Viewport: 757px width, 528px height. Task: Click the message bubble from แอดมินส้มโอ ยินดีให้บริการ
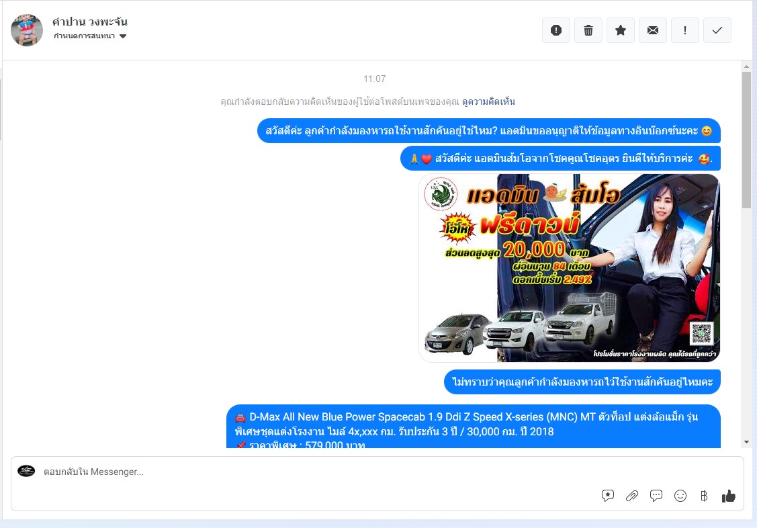(x=560, y=159)
